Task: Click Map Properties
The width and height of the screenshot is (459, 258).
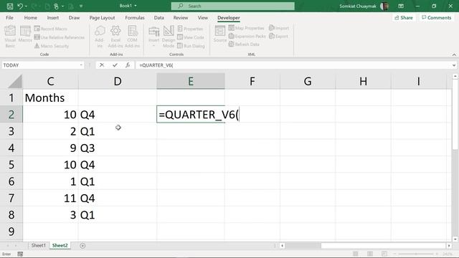Action: 246,28
